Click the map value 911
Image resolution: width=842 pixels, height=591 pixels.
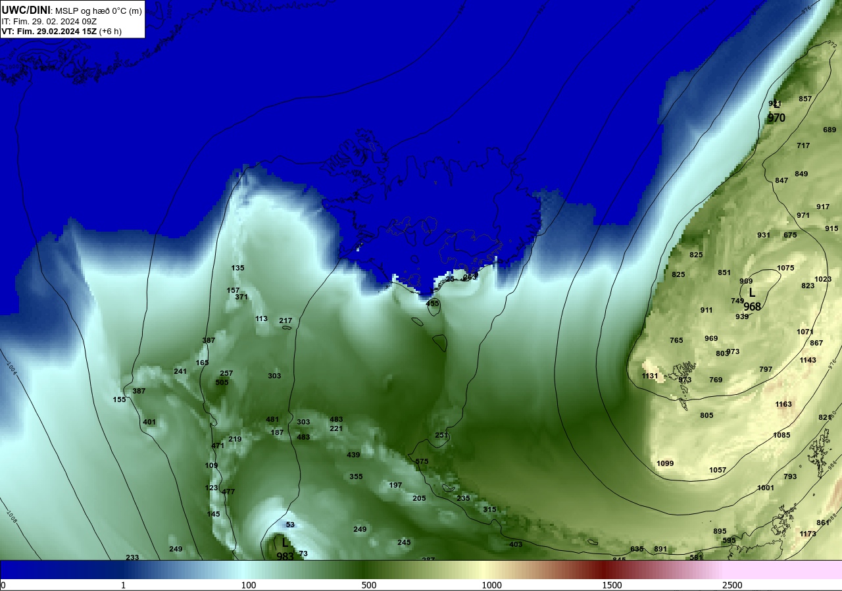coord(706,310)
